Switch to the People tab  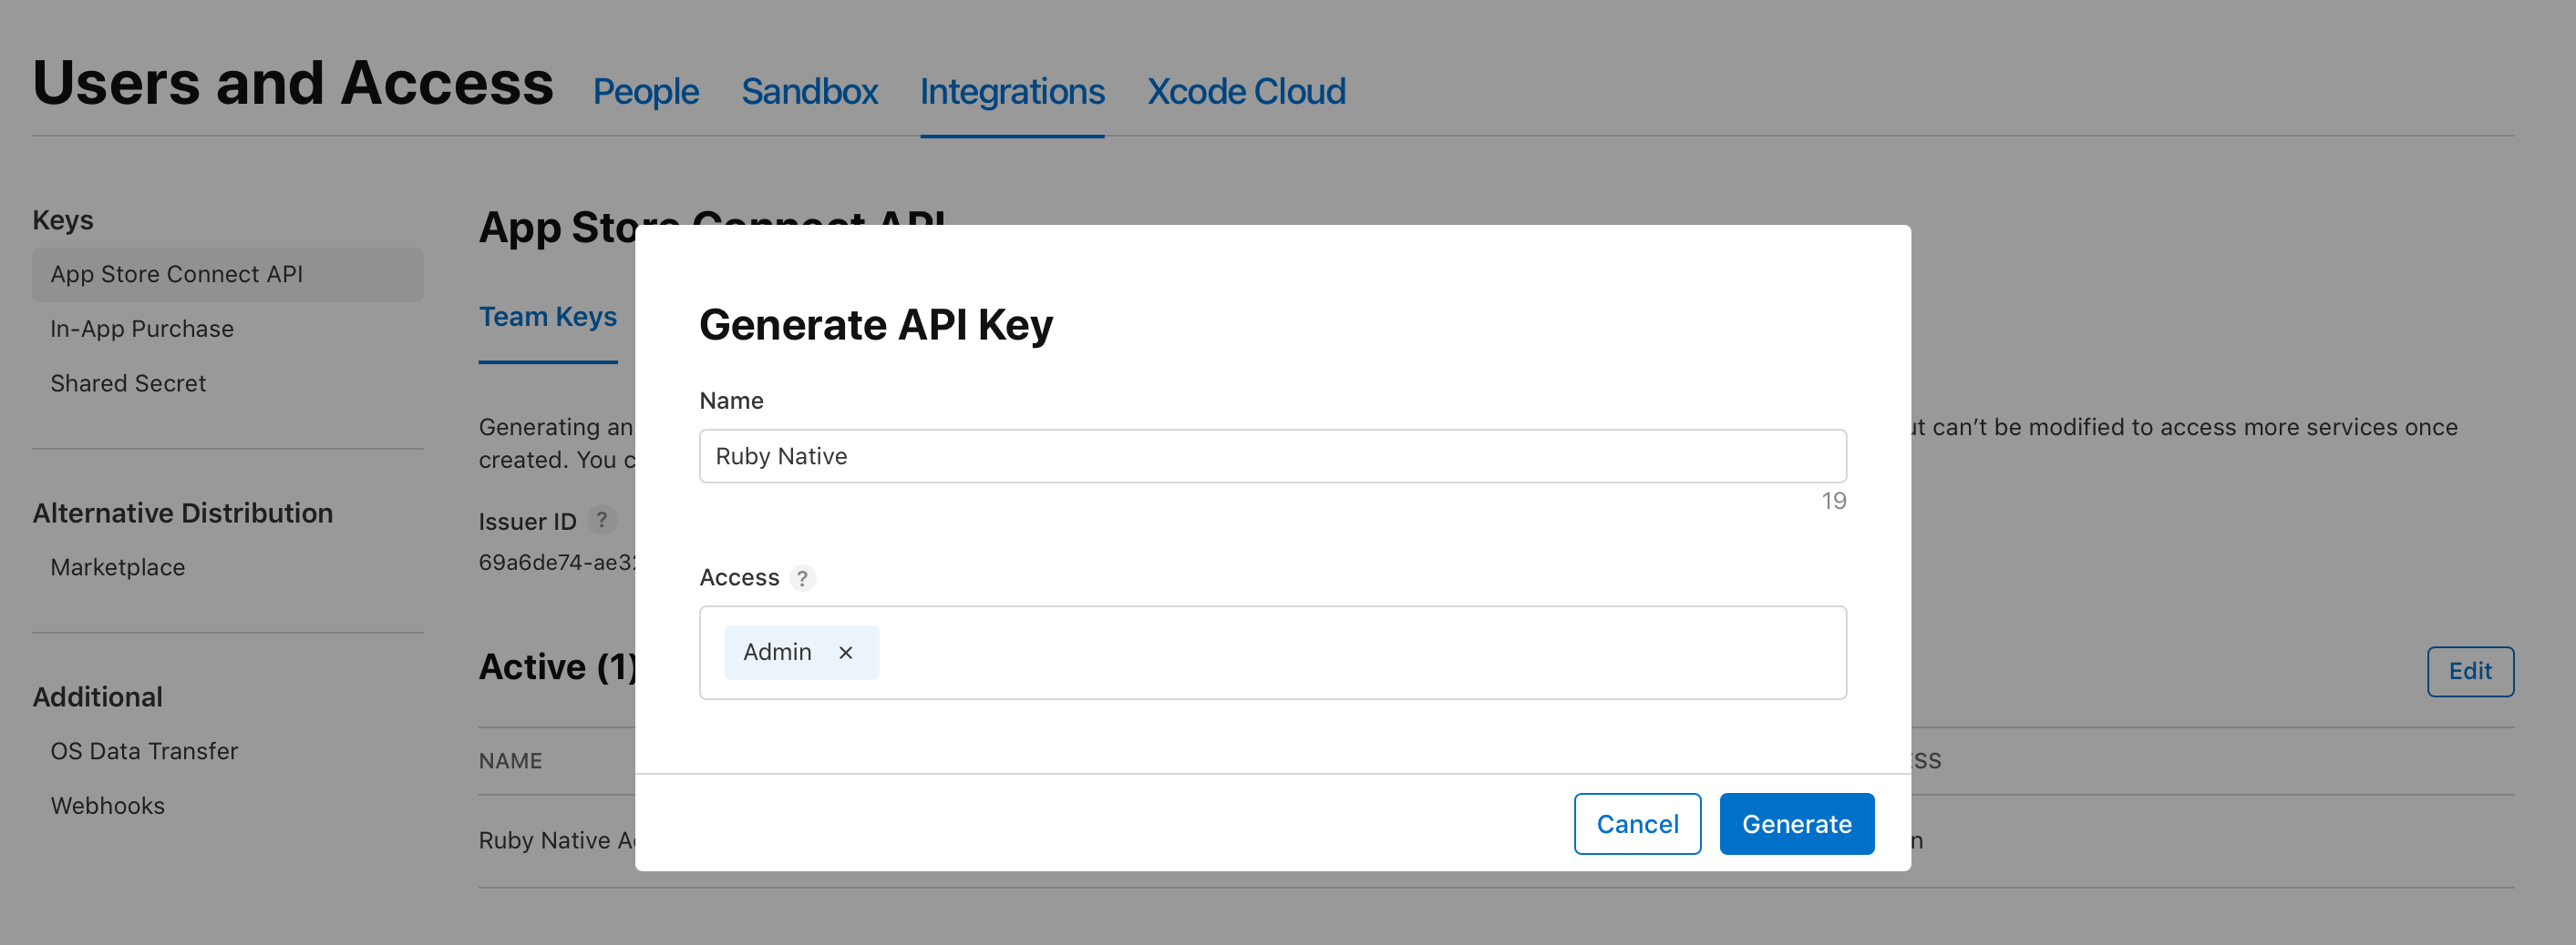tap(645, 91)
